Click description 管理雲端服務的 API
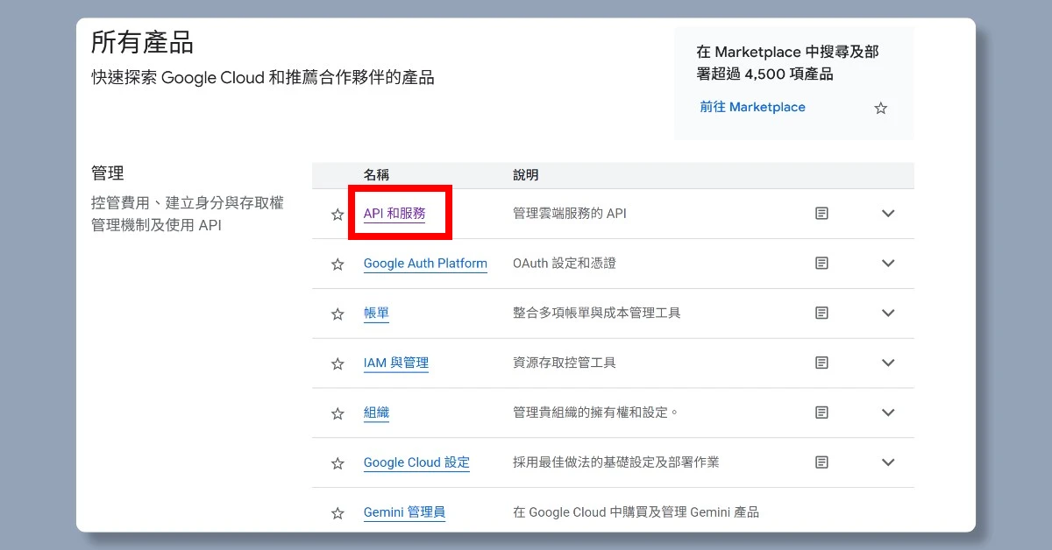This screenshot has width=1052, height=550. [x=570, y=214]
